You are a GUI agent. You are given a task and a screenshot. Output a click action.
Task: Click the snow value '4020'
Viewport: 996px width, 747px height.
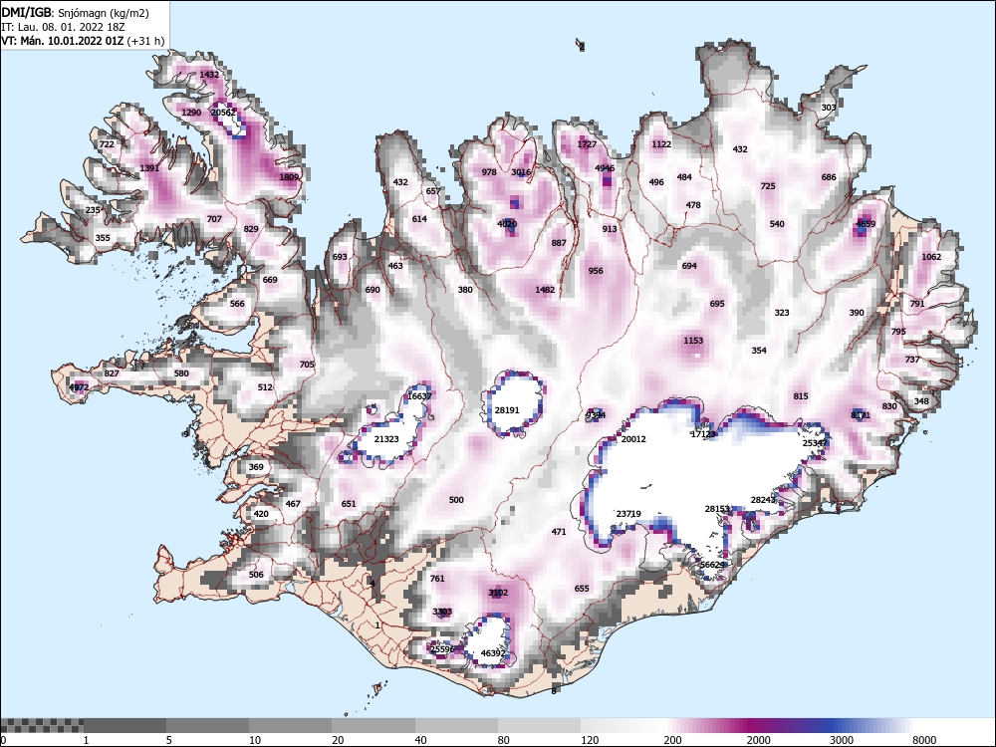click(507, 223)
